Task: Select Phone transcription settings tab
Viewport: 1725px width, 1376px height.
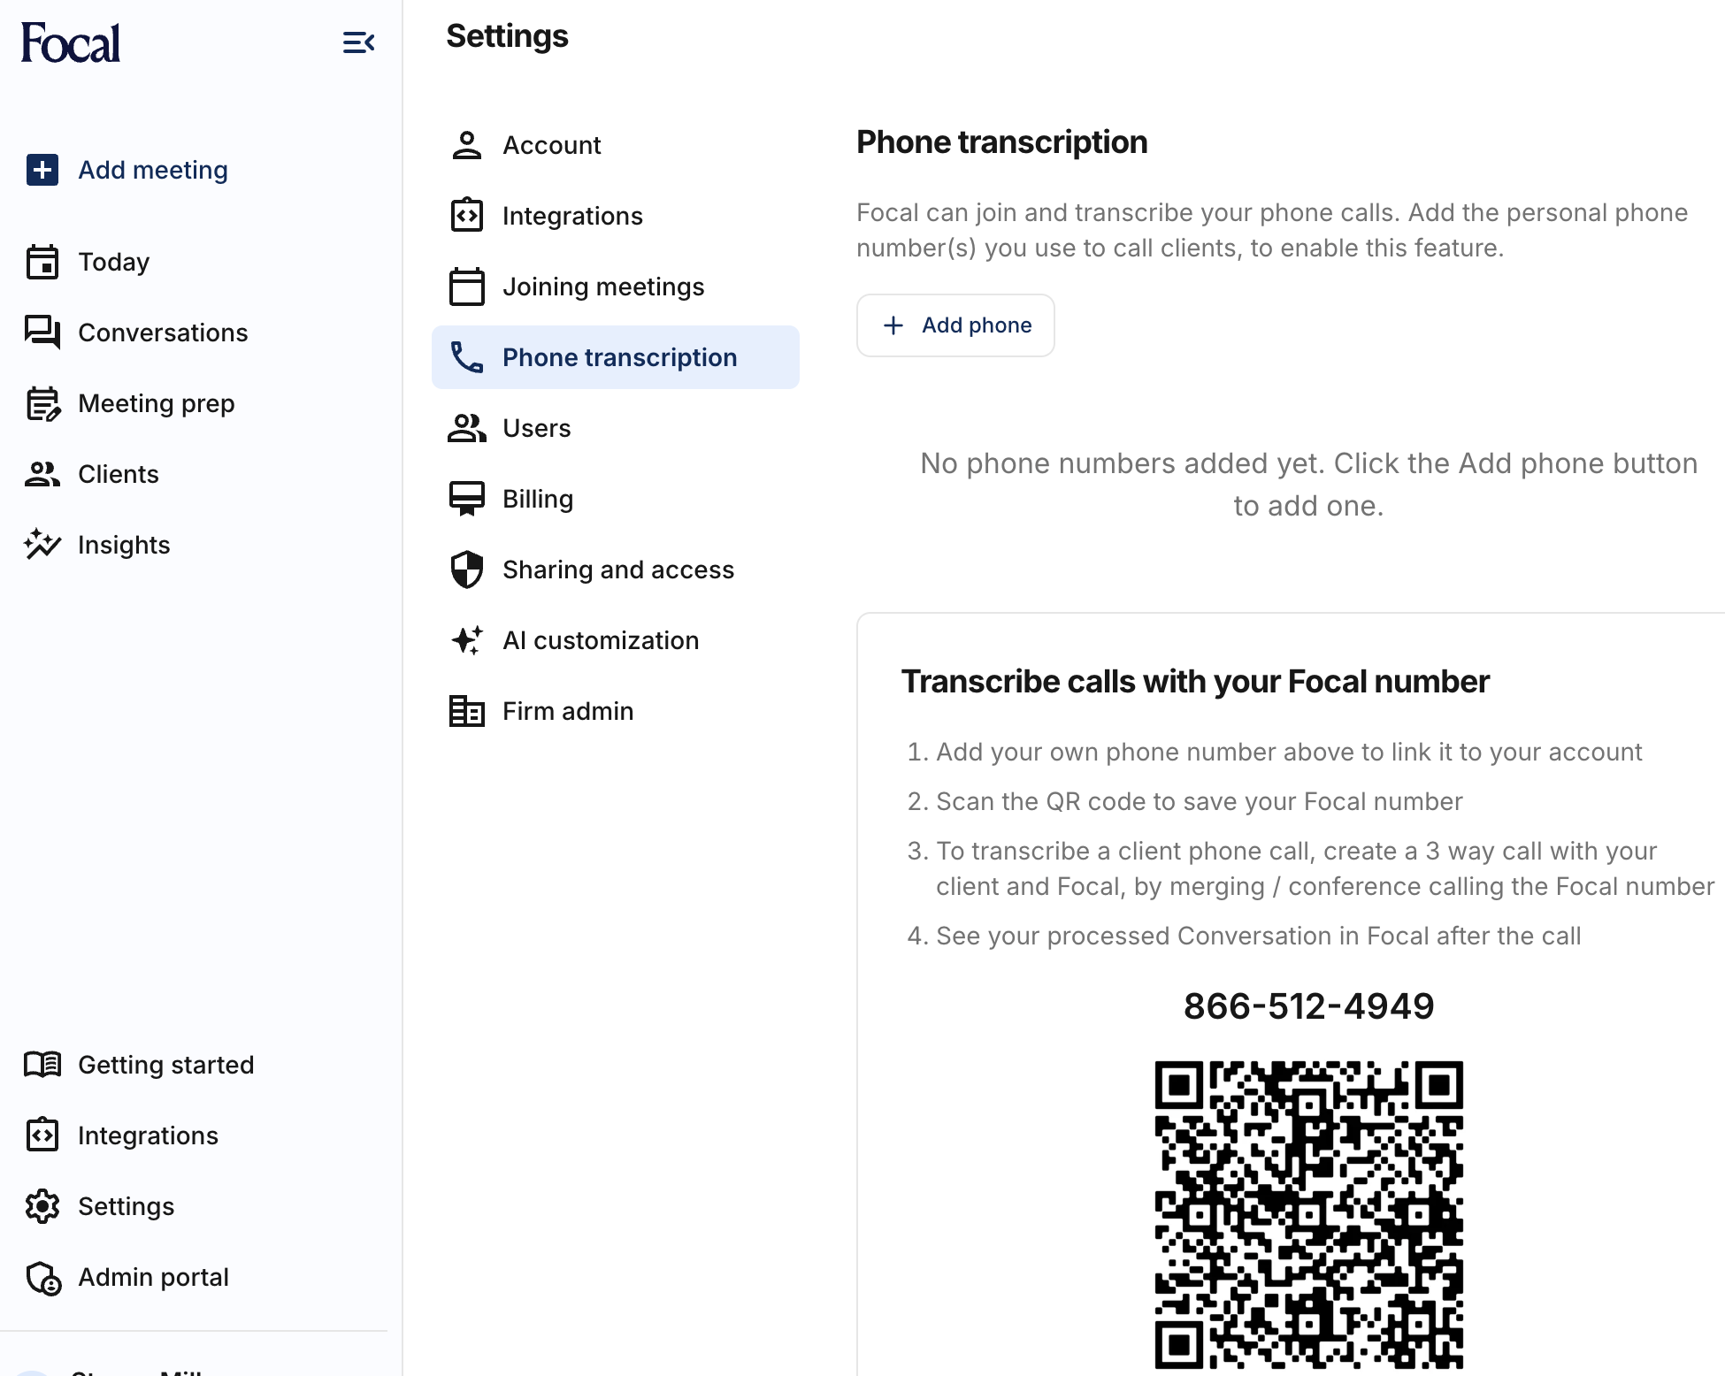Action: click(x=618, y=357)
